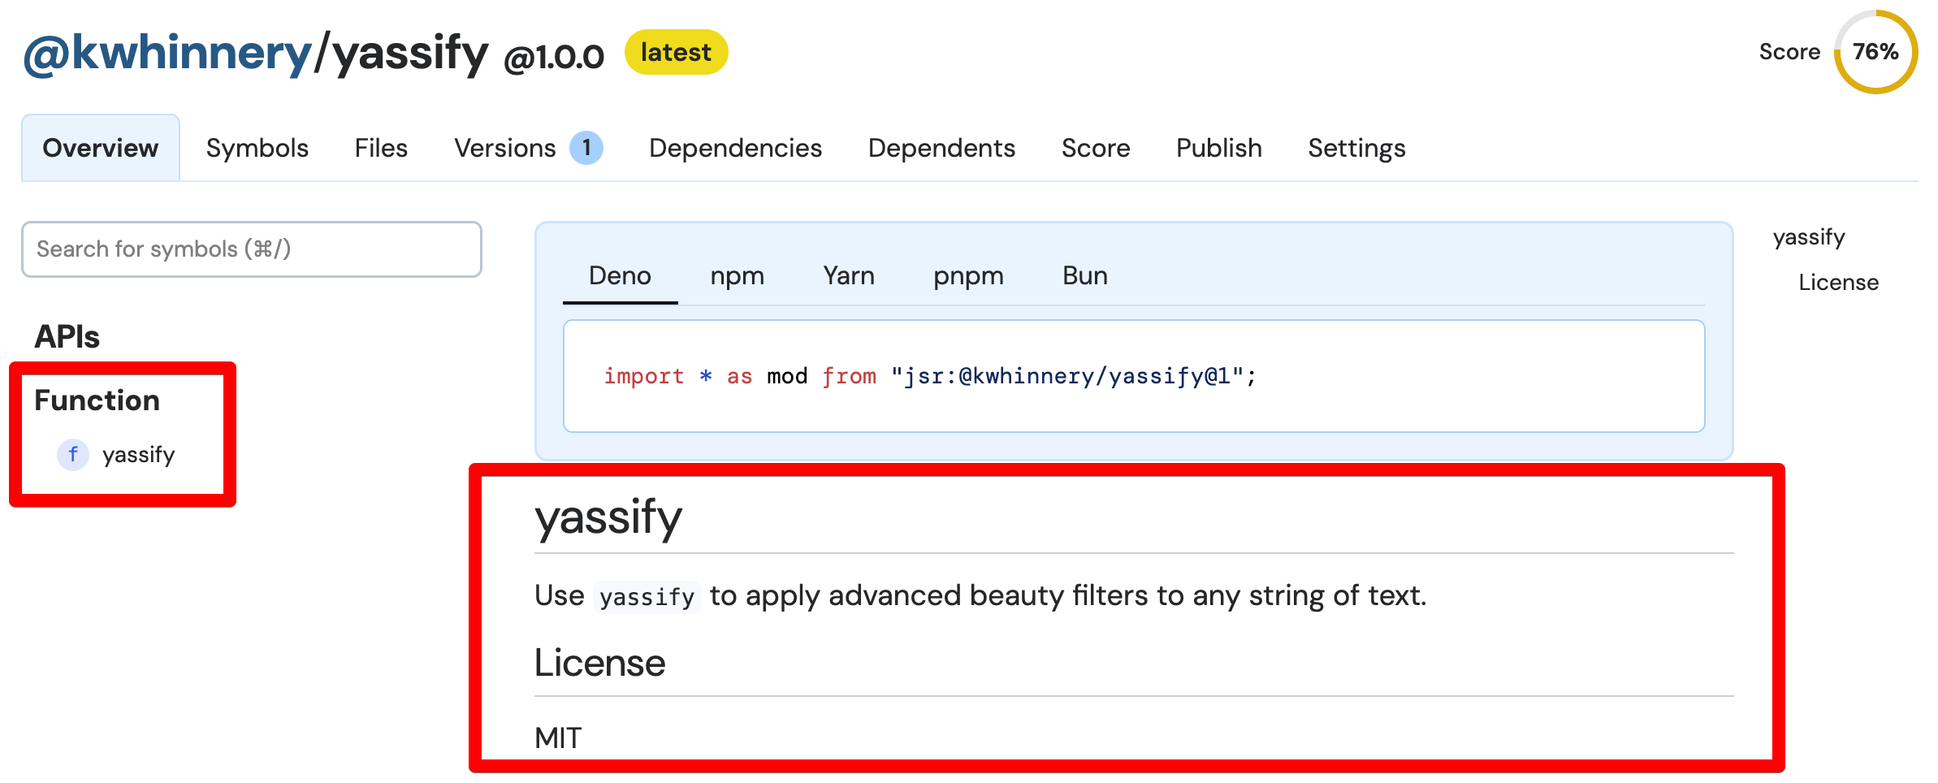
Task: Click the Search for symbols field
Action: tap(251, 249)
